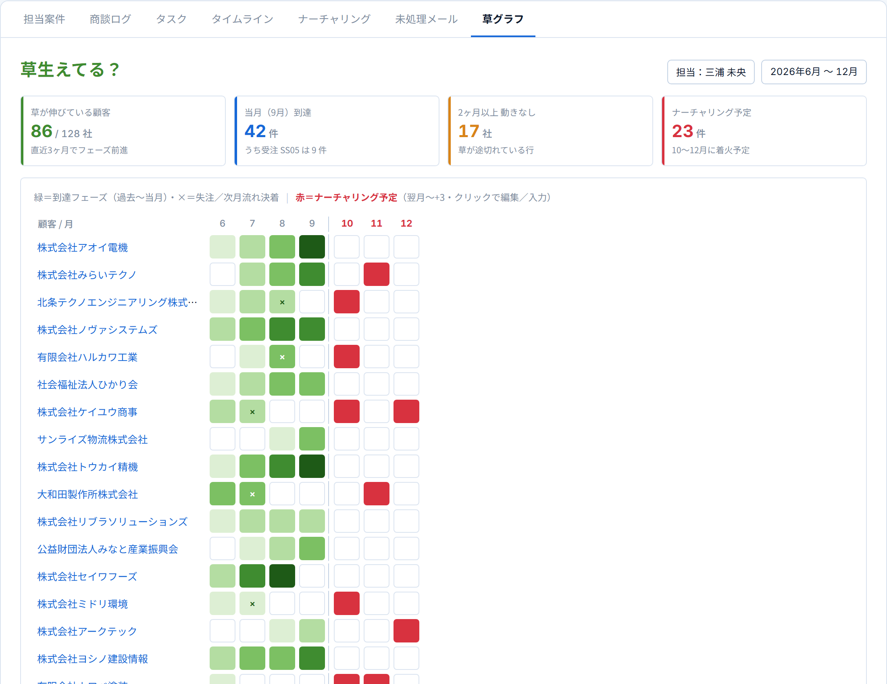The width and height of the screenshot is (887, 684).
Task: Open customer 株式会社ケイユウ商事
Action: [x=87, y=412]
